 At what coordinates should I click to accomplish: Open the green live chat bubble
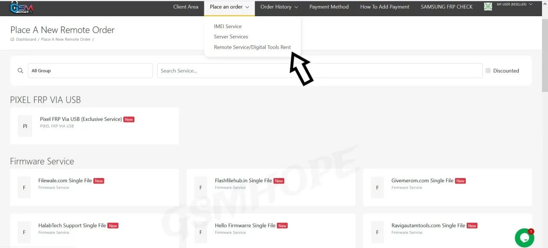[x=524, y=238]
